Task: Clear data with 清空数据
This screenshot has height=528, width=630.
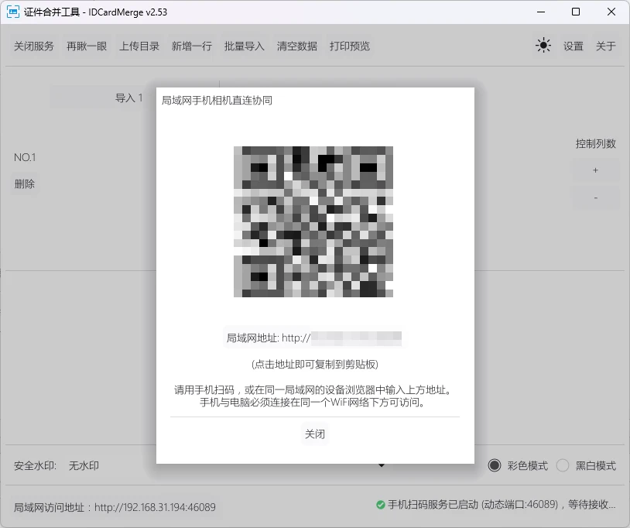Action: click(x=297, y=46)
